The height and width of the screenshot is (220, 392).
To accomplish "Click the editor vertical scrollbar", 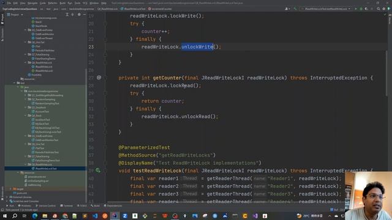I will pyautogui.click(x=386, y=73).
